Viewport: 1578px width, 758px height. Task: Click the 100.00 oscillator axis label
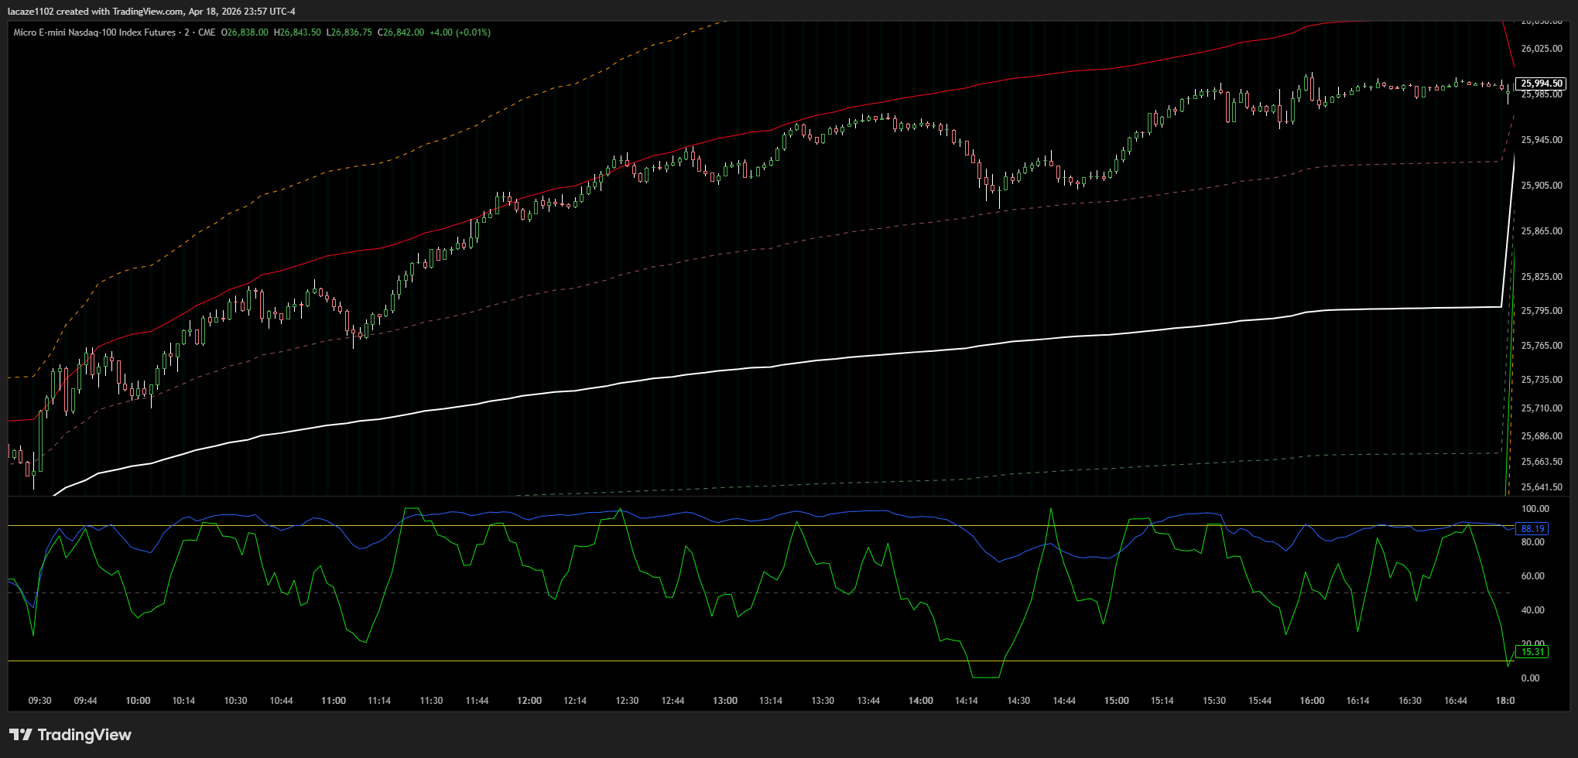(x=1535, y=509)
